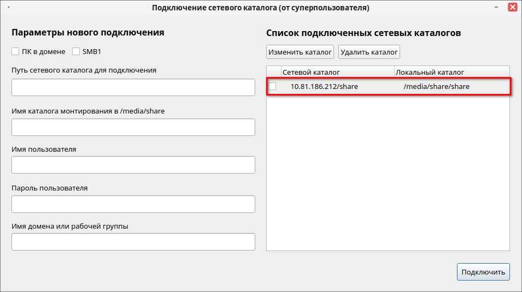Viewport: 522px width, 292px height.
Task: Click into the 'Пароль пользователя' field
Action: pos(133,204)
